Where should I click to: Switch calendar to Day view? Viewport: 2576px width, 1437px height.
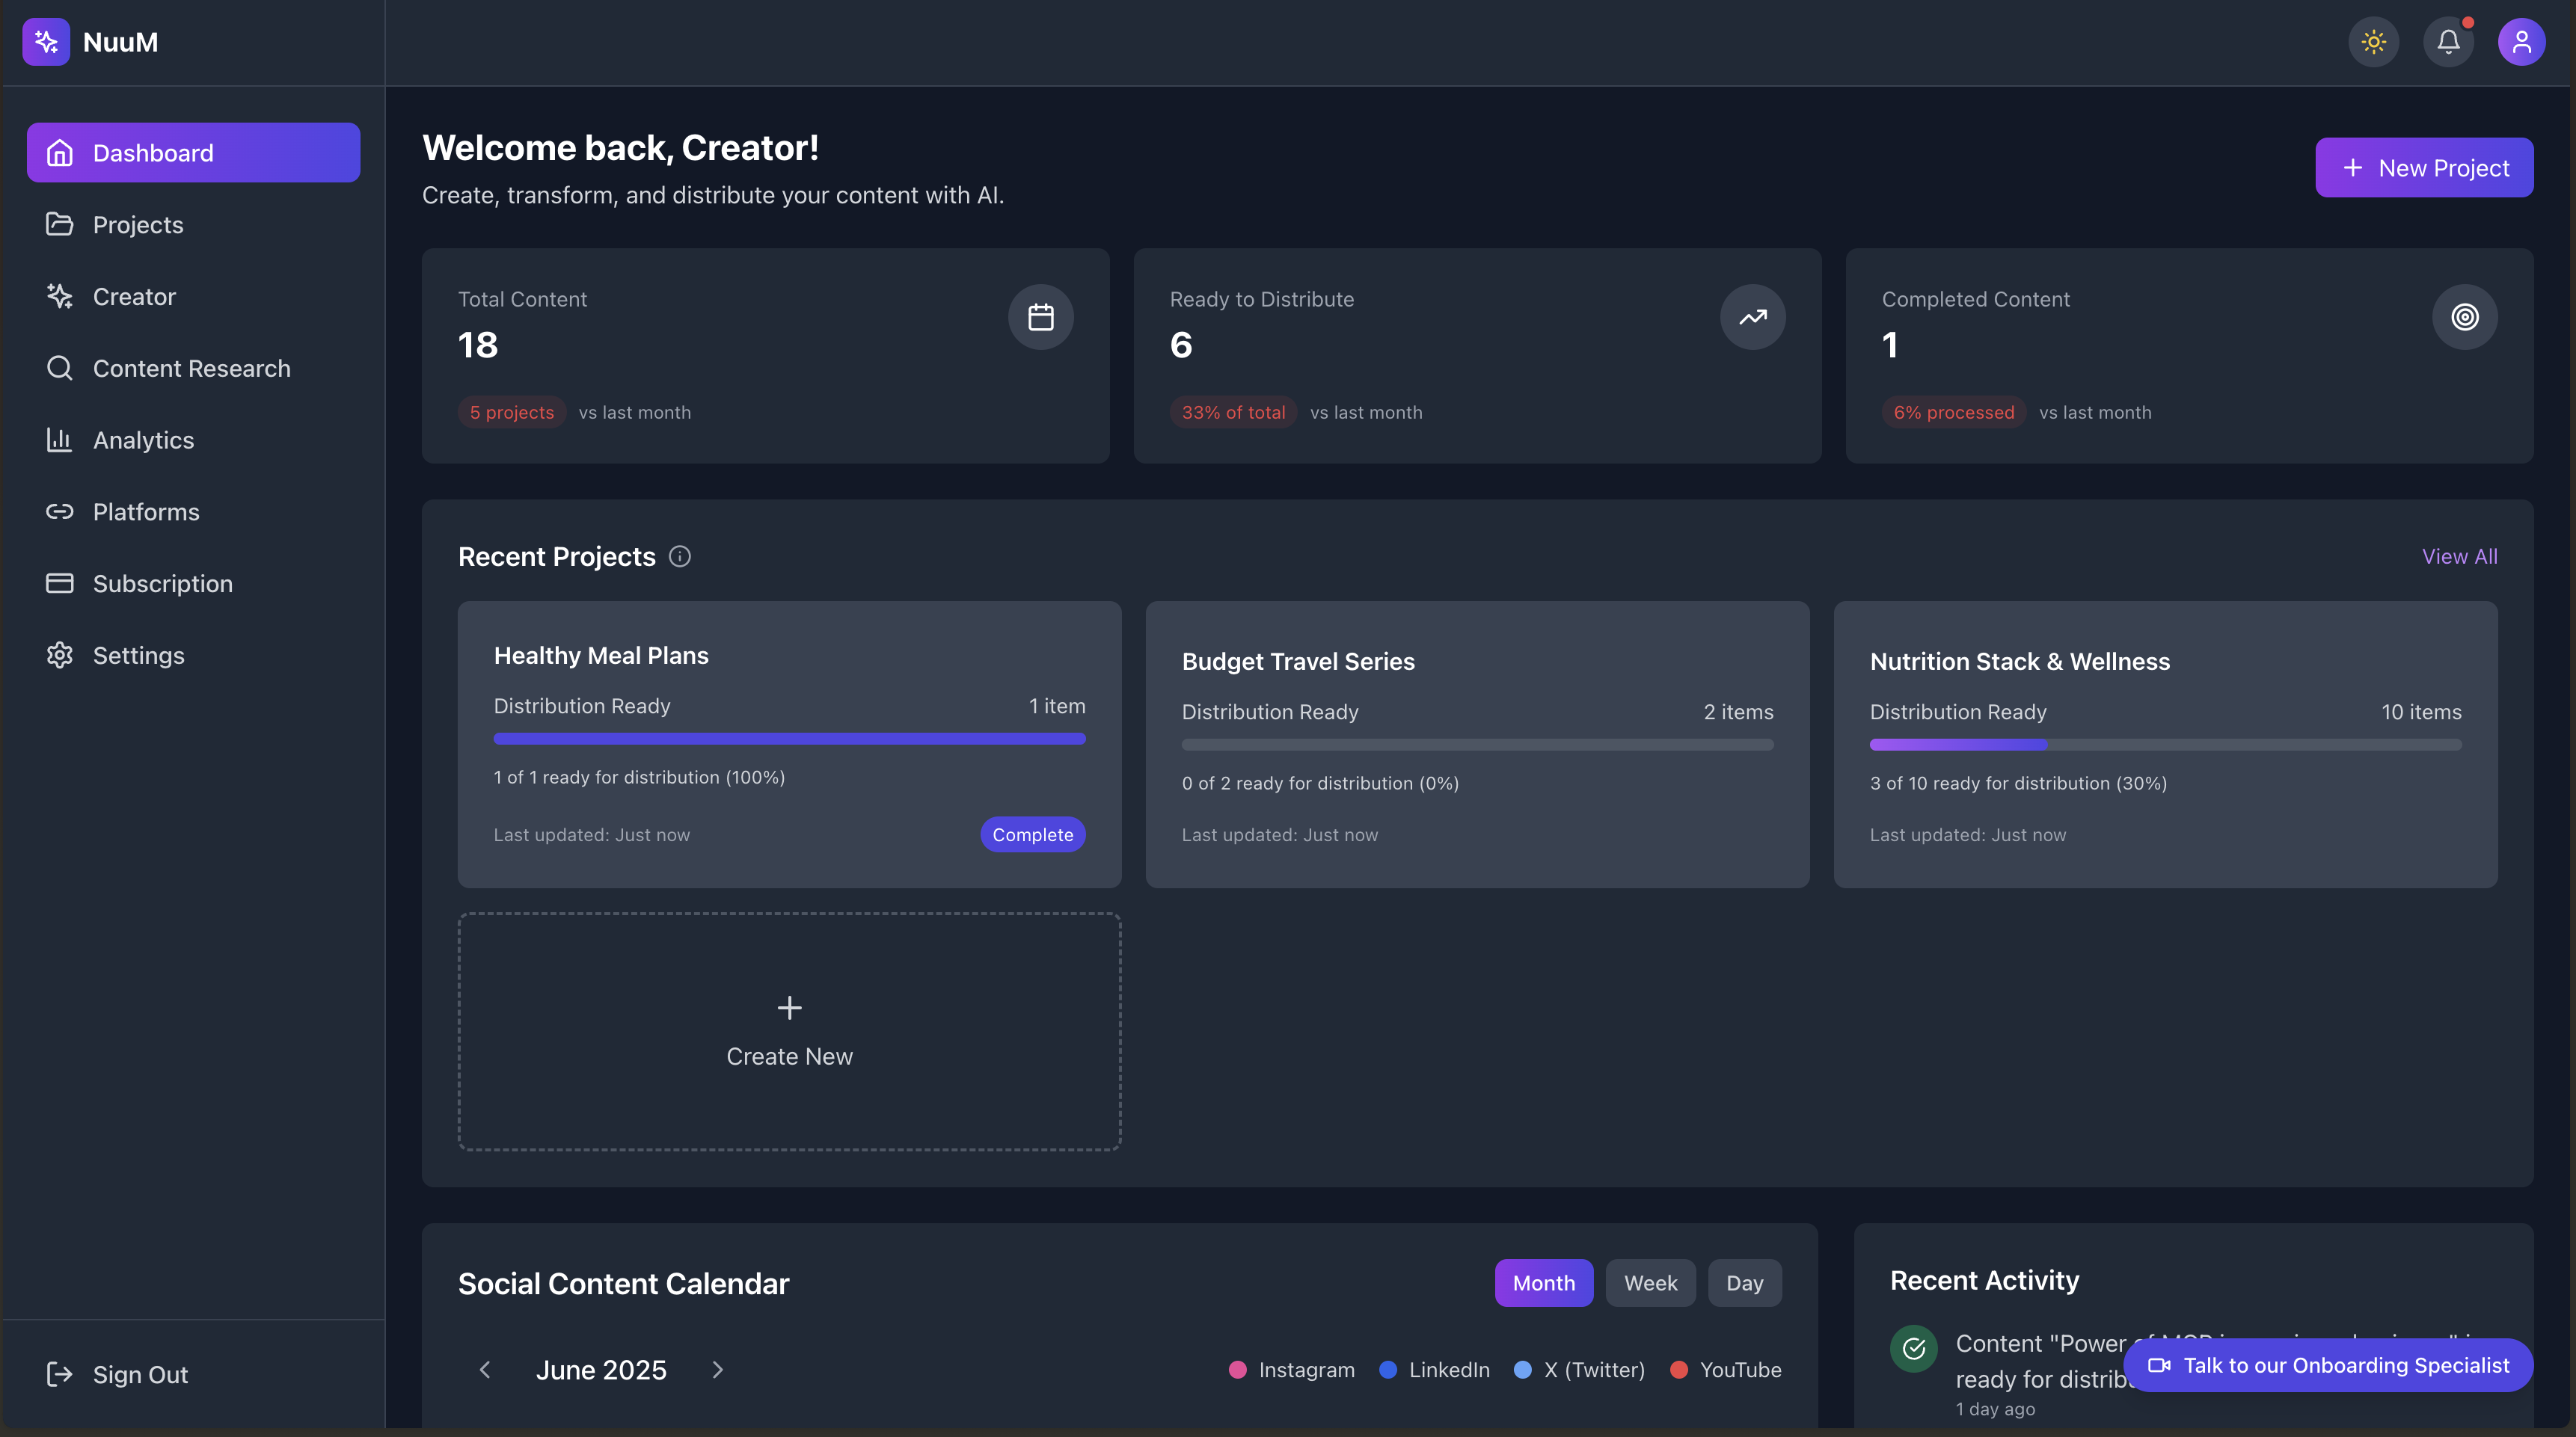click(x=1744, y=1283)
